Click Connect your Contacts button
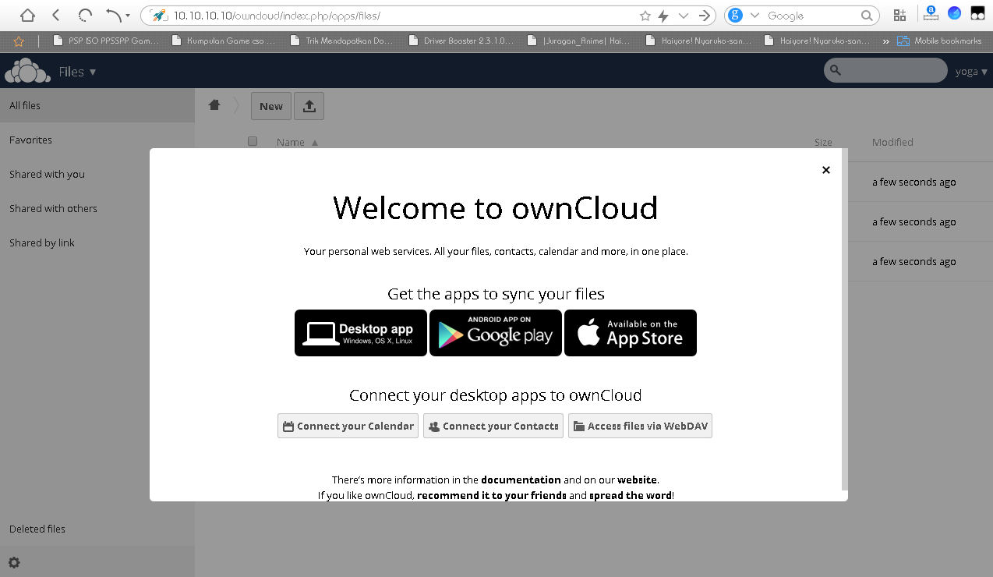The height and width of the screenshot is (577, 993). [493, 426]
